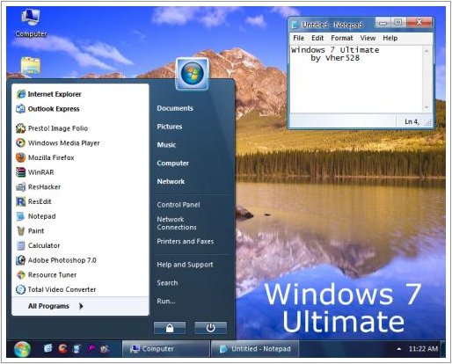Open Notepad Edit menu
Image resolution: width=452 pixels, height=364 pixels.
(x=317, y=38)
